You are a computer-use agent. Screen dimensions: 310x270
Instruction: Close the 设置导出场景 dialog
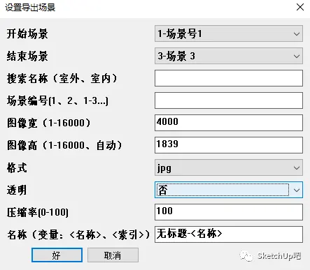pos(300,7)
